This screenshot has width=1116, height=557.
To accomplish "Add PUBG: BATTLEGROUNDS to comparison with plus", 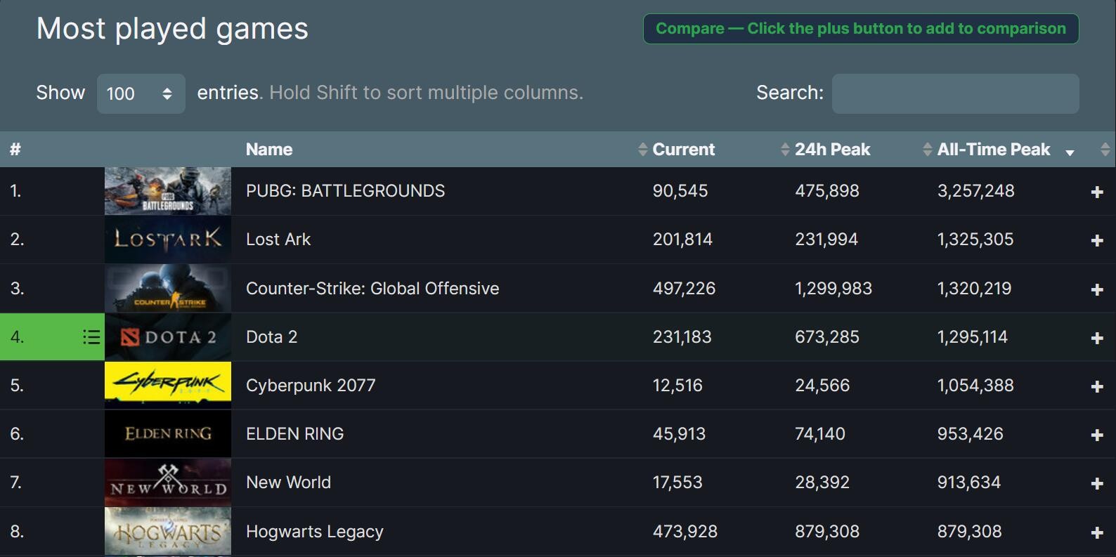I will point(1096,192).
